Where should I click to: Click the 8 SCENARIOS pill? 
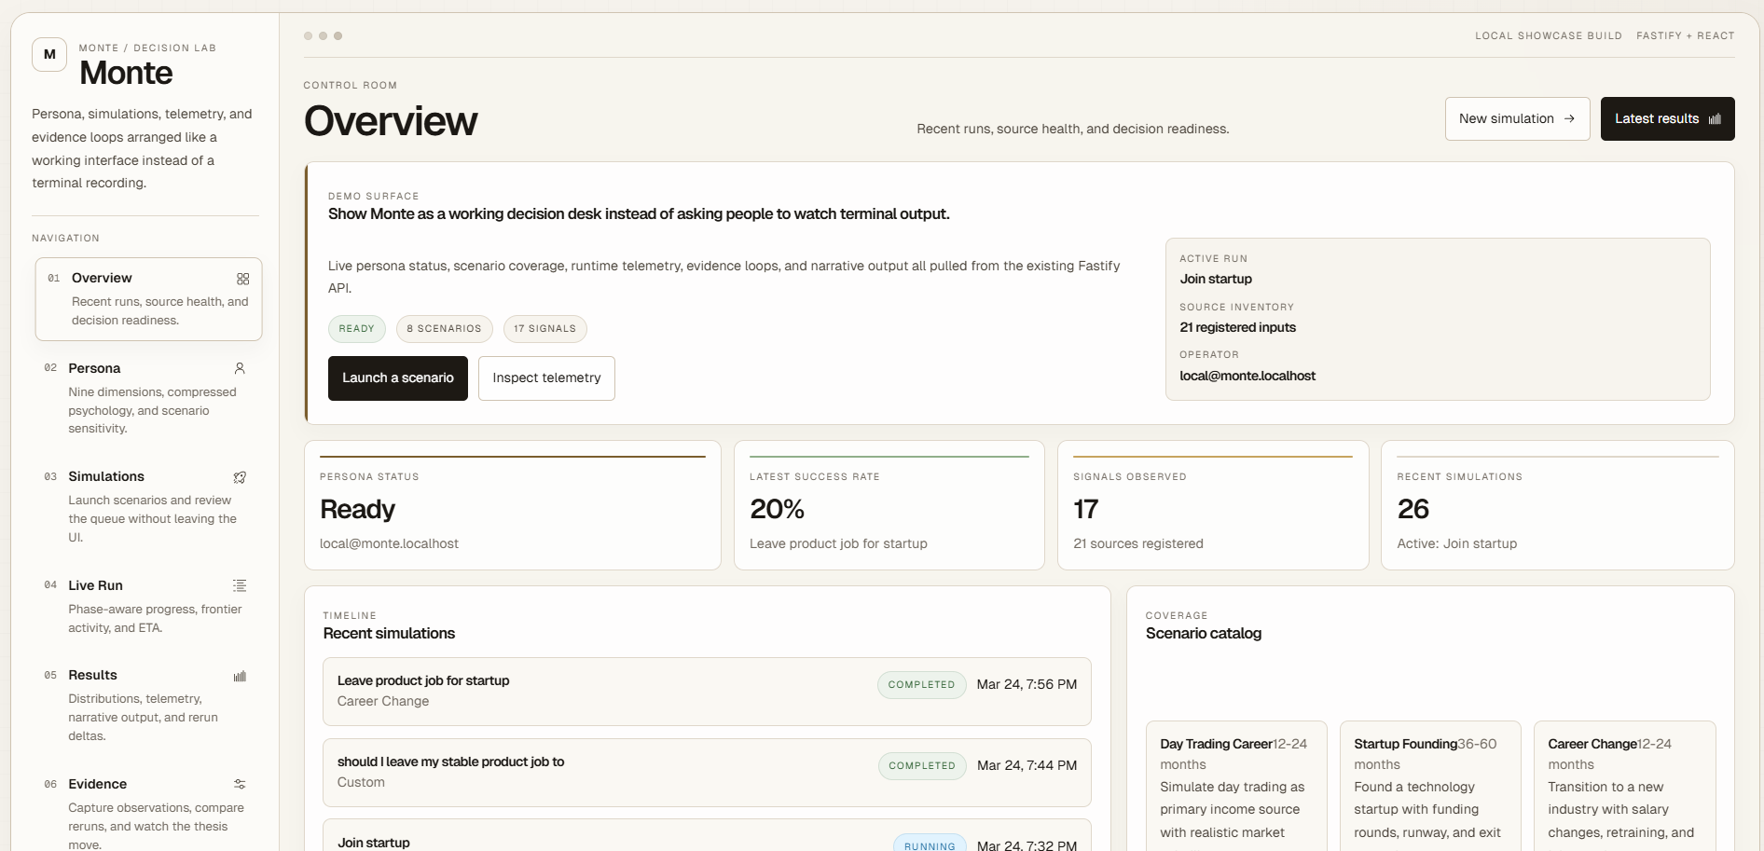coord(444,329)
